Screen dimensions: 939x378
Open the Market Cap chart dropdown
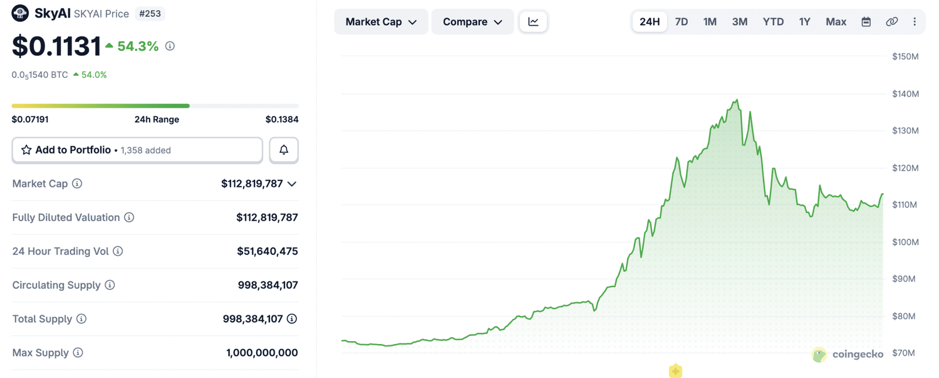(x=380, y=22)
